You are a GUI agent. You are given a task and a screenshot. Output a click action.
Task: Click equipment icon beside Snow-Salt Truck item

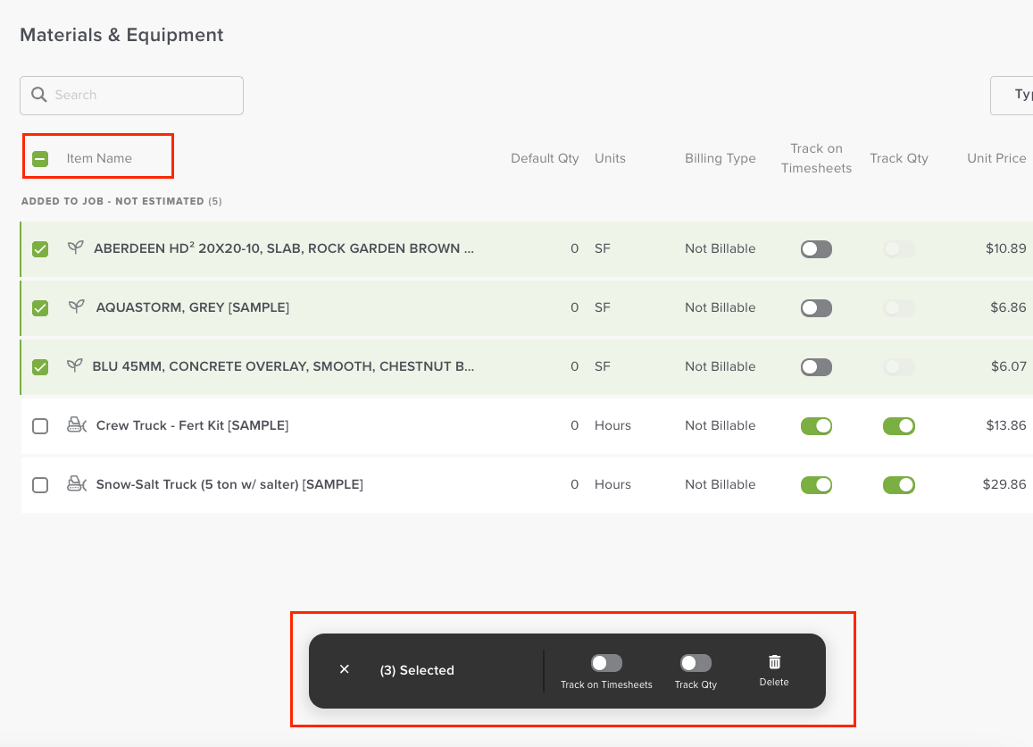tap(77, 484)
